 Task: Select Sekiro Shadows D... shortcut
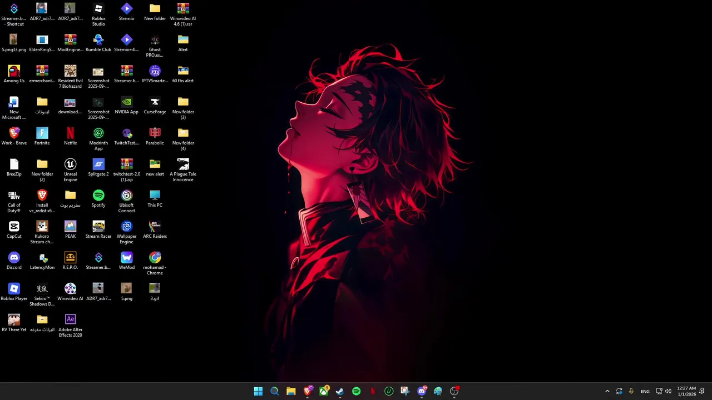click(42, 294)
